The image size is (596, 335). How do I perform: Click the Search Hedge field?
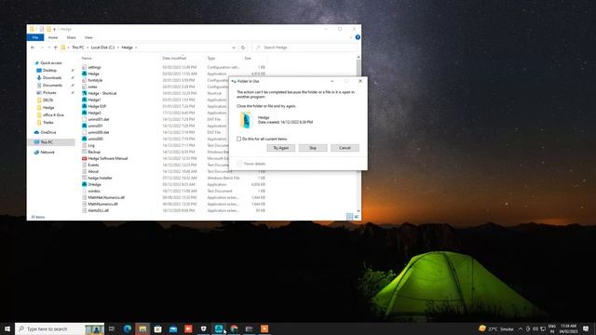[x=305, y=47]
